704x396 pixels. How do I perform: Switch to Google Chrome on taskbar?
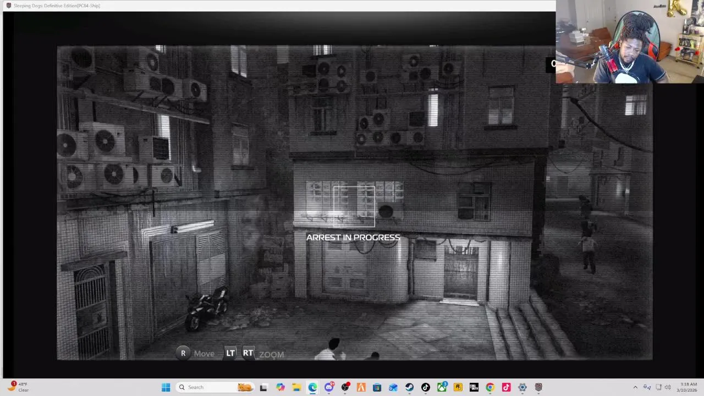point(490,387)
